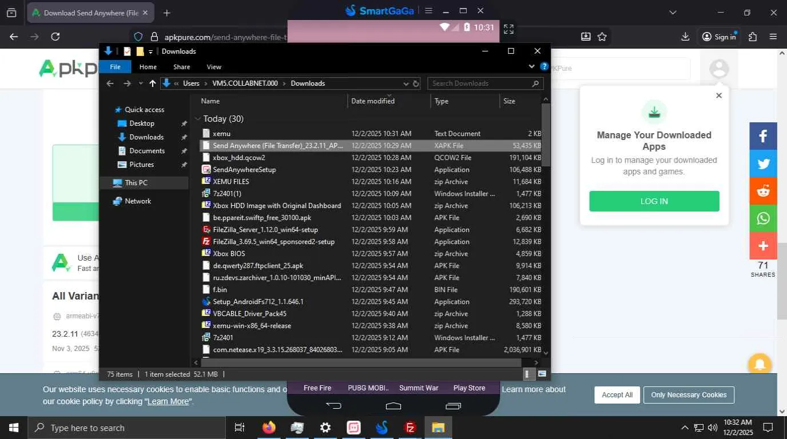
Task: Tap the Android Recent apps button
Action: (453, 406)
